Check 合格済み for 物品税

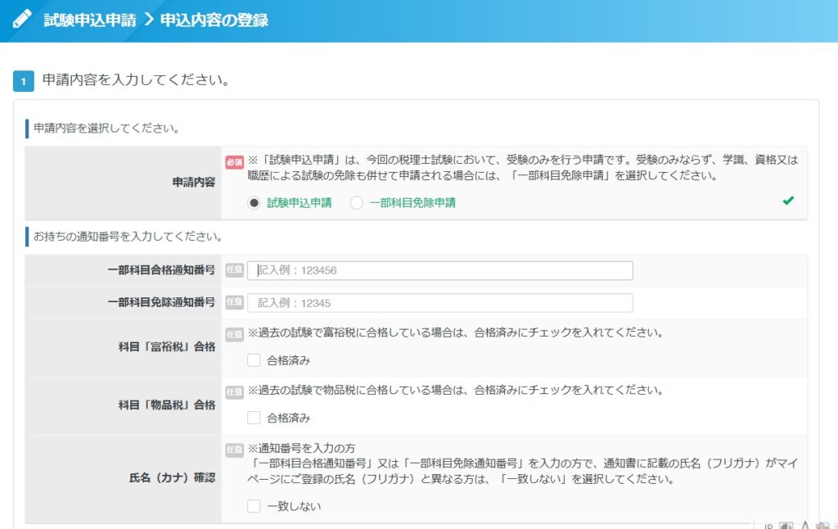click(254, 418)
